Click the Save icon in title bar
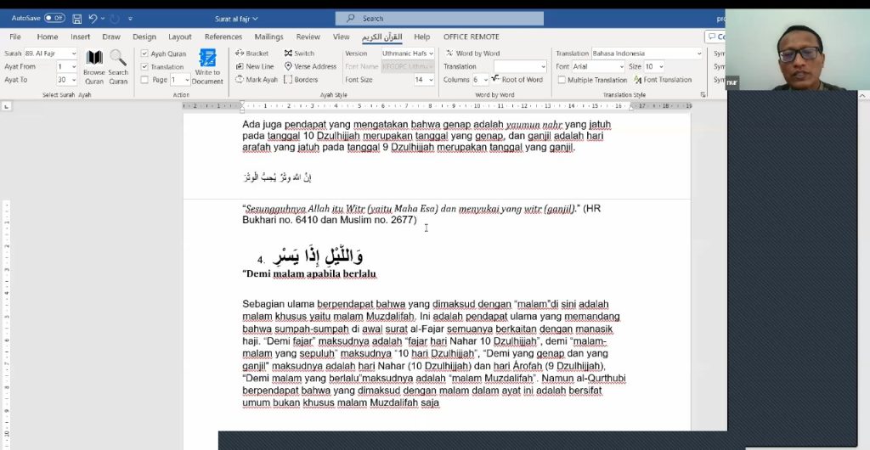Viewport: 870px width, 450px height. click(x=77, y=19)
